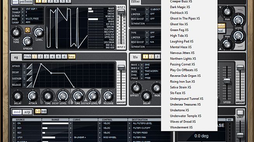Click the envelope Release knob
This screenshot has height=142, width=254.
108,96
